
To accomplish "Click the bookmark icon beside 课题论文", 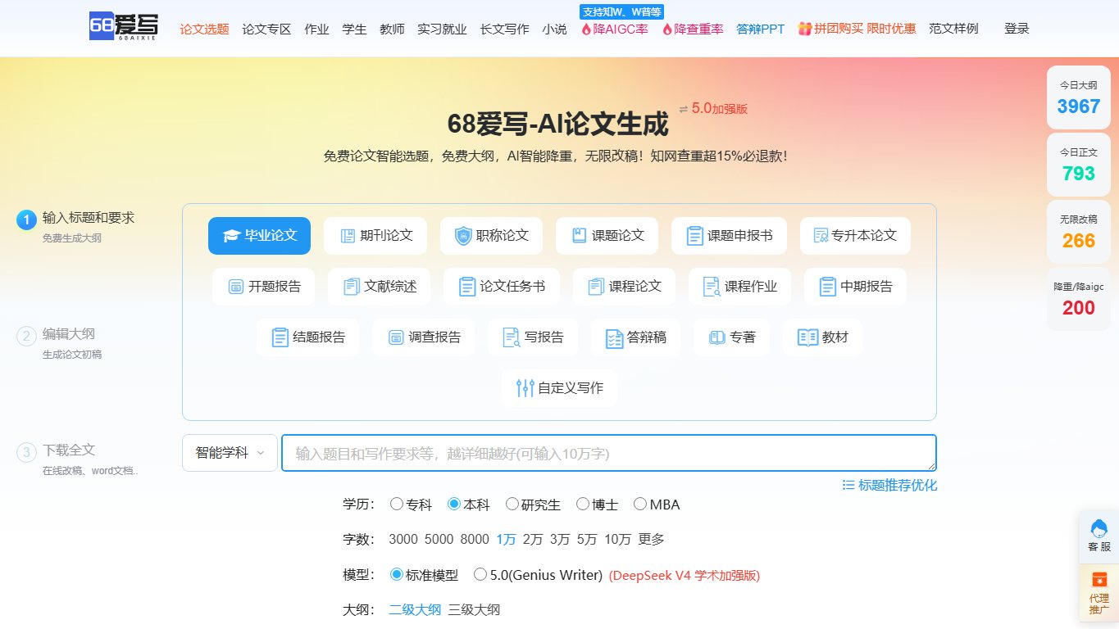I will coord(579,236).
